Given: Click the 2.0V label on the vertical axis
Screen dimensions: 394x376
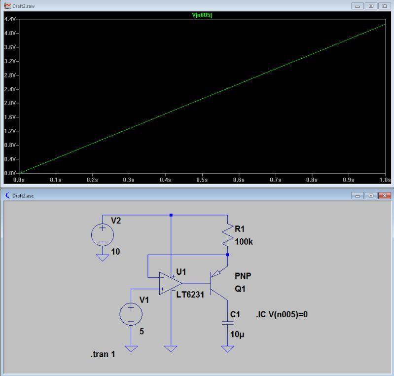Looking at the screenshot, I should [x=10, y=103].
